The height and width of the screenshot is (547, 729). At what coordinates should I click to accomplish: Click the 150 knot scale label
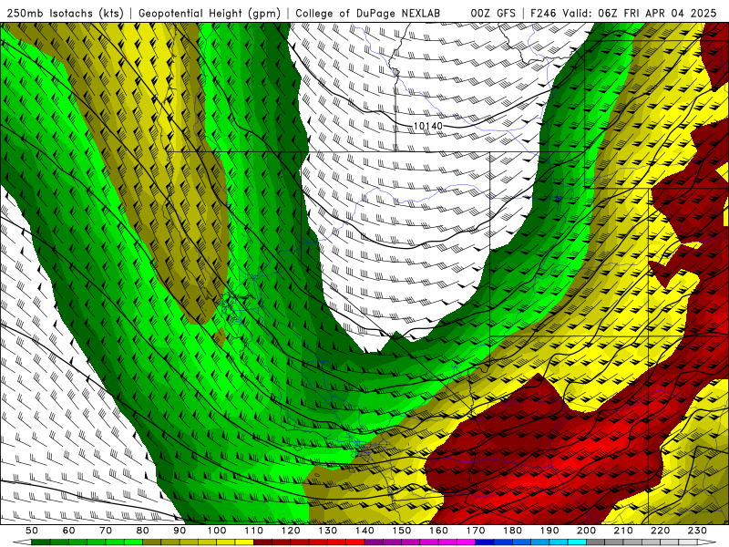pos(402,531)
